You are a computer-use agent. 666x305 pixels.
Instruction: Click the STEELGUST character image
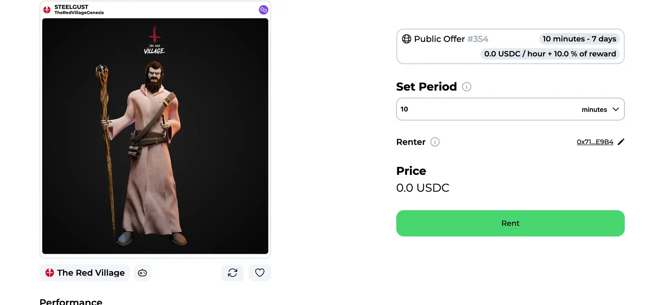(155, 136)
